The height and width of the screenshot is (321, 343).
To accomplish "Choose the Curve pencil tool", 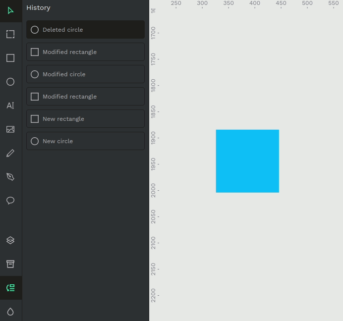I will coord(10,153).
